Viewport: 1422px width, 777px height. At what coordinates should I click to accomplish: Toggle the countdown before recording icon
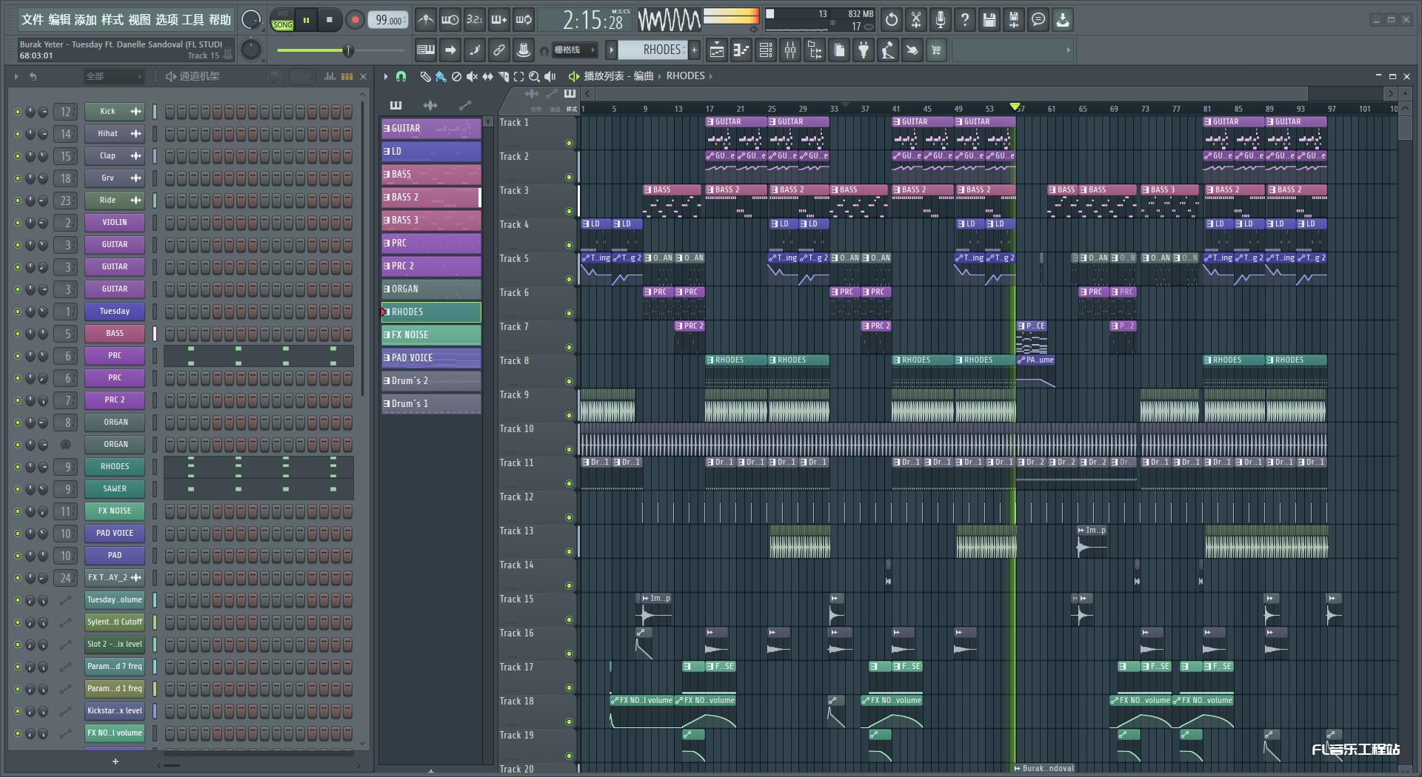[474, 20]
